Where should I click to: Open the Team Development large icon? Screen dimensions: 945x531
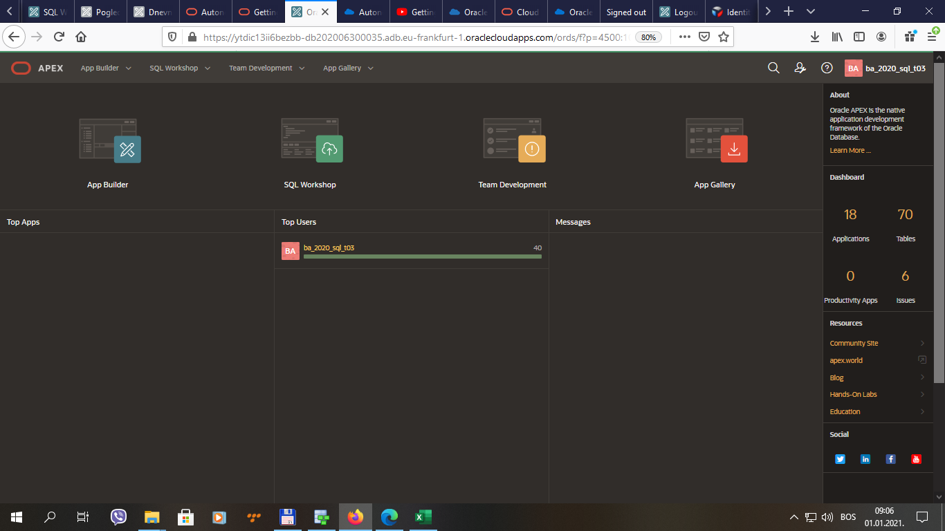coord(513,140)
